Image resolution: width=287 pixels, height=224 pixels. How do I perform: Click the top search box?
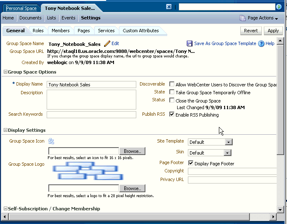(227, 7)
